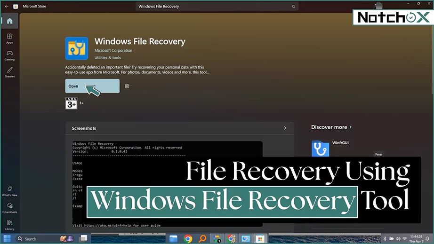
Task: Open Library in sidebar
Action: click(10, 225)
